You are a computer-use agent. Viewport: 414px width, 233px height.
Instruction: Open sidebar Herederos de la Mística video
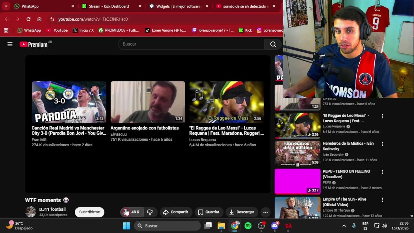[x=348, y=146]
